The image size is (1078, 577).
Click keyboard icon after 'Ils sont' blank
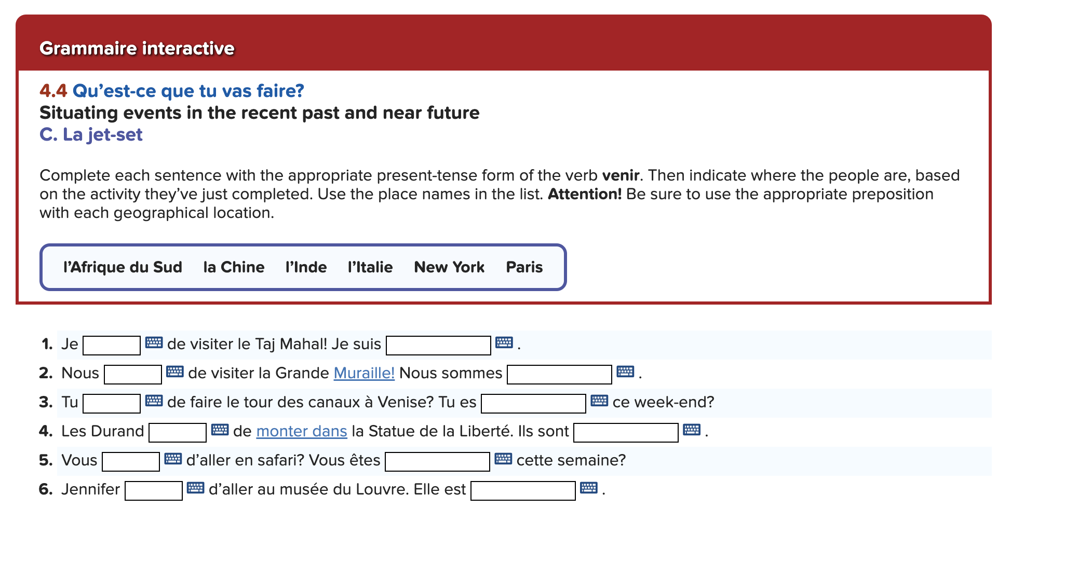point(691,430)
